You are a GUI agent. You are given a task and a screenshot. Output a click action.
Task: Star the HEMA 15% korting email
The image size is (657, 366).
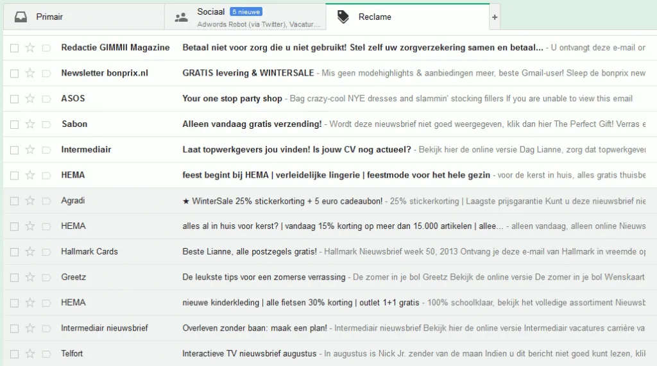[x=30, y=226]
